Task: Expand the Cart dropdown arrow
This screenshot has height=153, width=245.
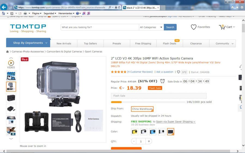Action: pyautogui.click(x=234, y=27)
